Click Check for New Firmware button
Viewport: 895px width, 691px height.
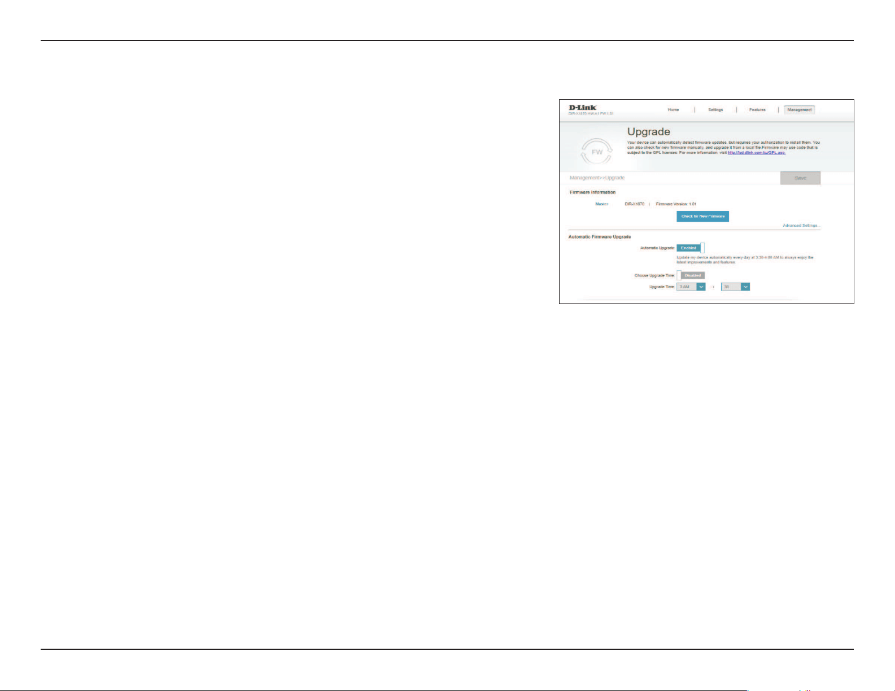click(x=702, y=217)
